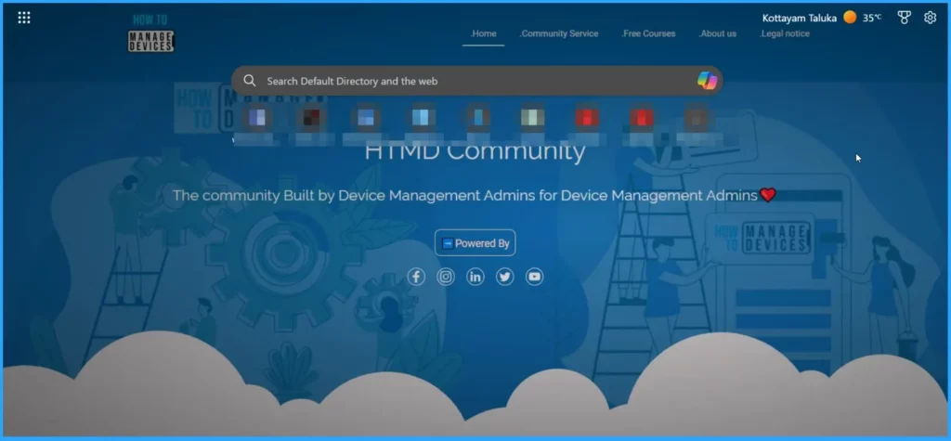Open the Facebook social icon
The height and width of the screenshot is (441, 951).
[x=416, y=278]
